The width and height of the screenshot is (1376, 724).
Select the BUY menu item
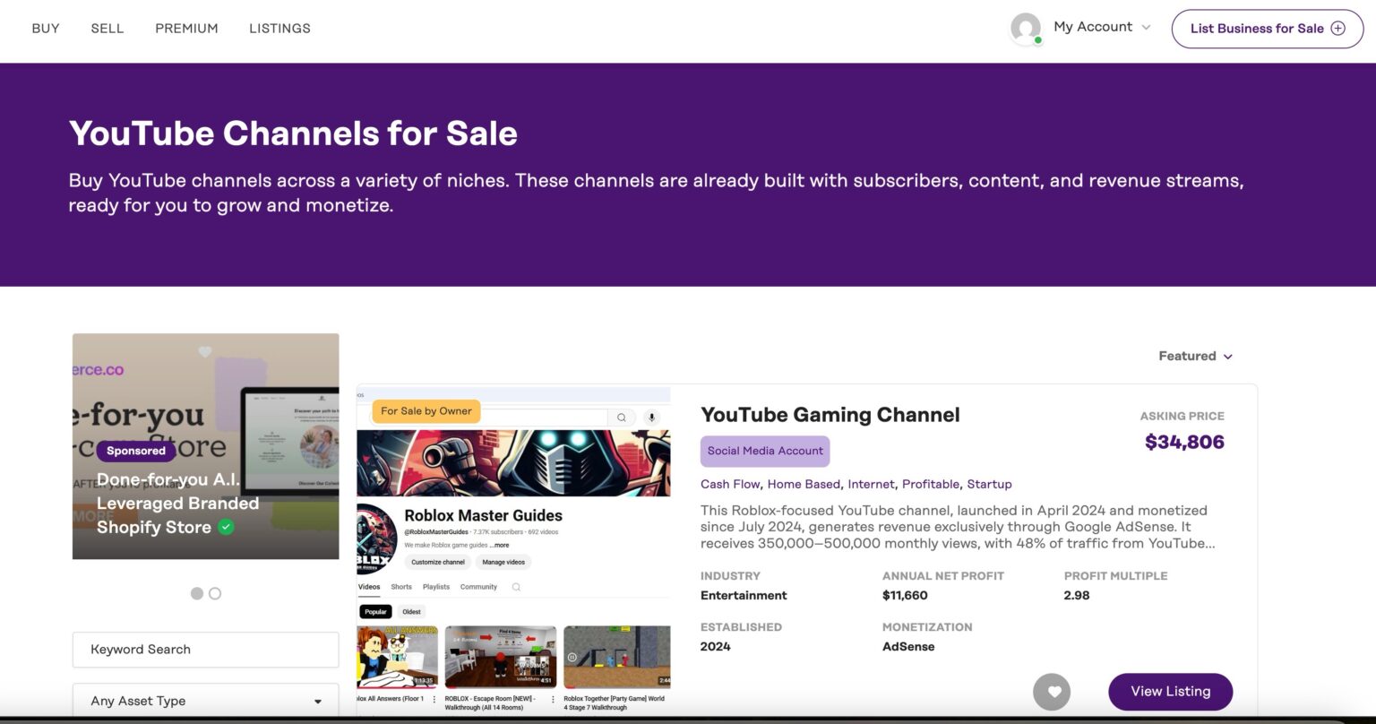click(x=45, y=28)
